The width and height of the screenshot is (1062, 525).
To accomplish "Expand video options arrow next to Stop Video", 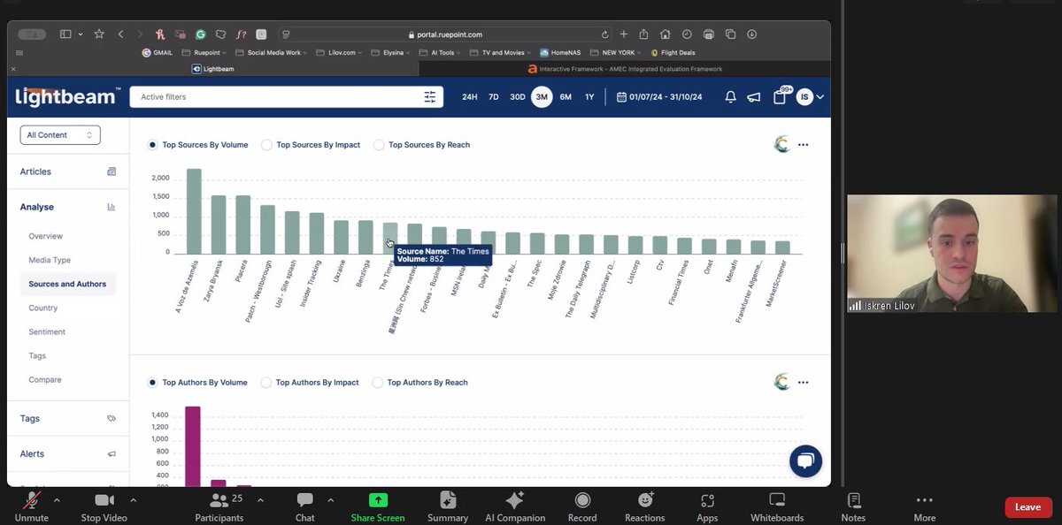I will click(x=133, y=500).
